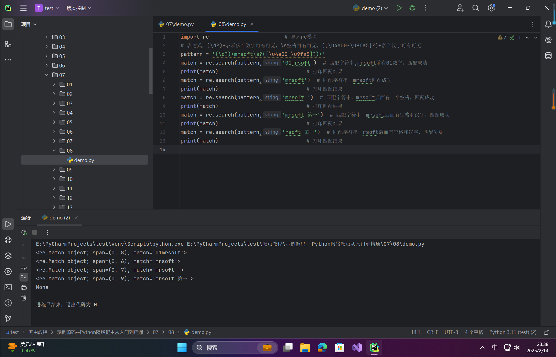Clear all console output
Image resolution: width=556 pixels, height=357 pixels.
[x=24, y=298]
